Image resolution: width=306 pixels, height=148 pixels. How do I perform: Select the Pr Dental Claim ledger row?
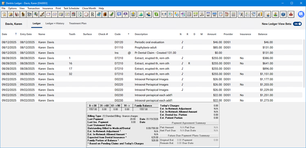click(x=155, y=53)
